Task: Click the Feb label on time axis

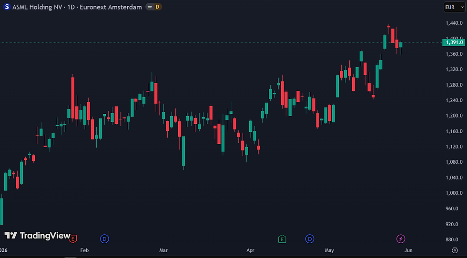Action: pos(85,250)
